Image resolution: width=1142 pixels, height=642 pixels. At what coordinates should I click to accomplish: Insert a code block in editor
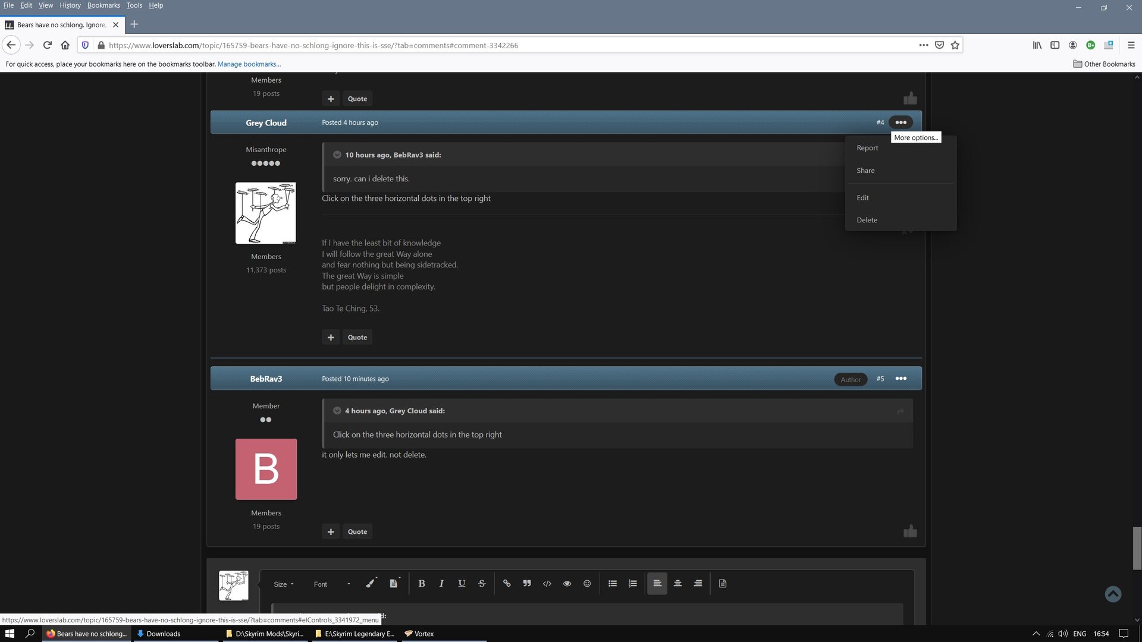[x=547, y=584]
